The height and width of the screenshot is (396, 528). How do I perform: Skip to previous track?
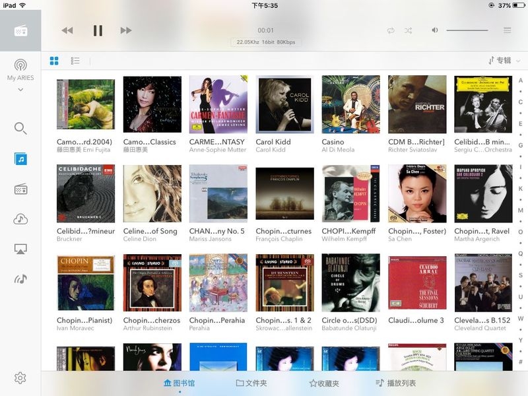[x=67, y=30]
